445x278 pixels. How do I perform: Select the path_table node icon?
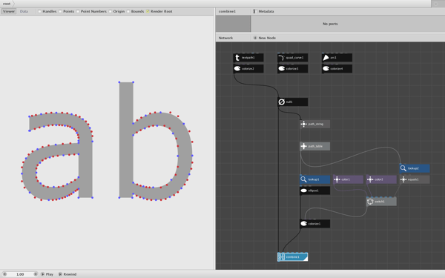[303, 146]
